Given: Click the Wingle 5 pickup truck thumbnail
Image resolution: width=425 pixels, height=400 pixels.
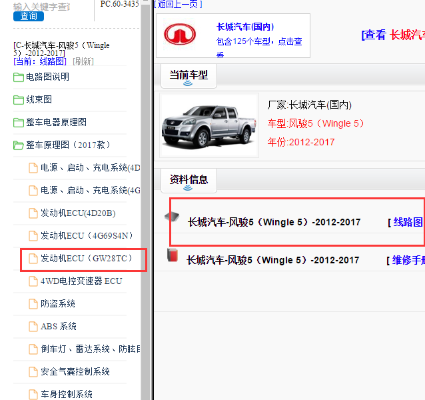Looking at the screenshot, I should (209, 125).
